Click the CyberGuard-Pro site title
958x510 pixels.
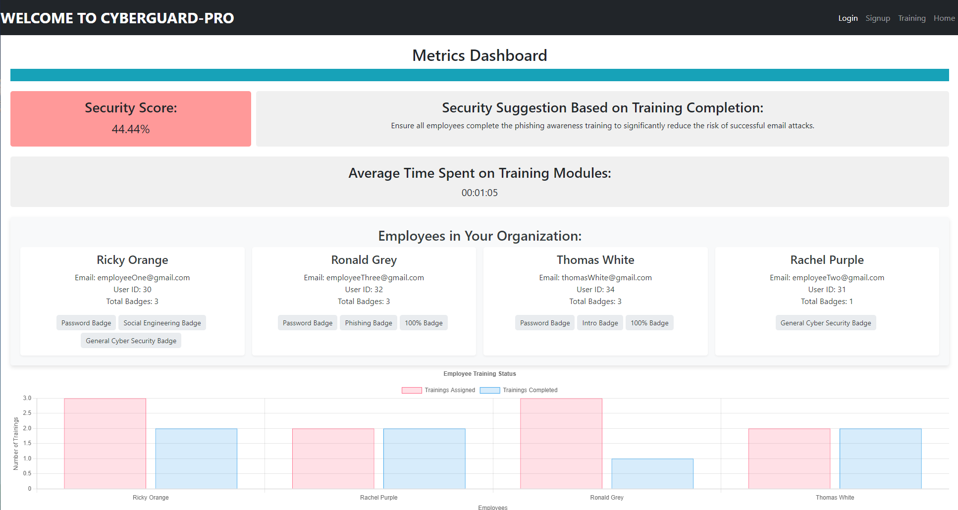117,18
